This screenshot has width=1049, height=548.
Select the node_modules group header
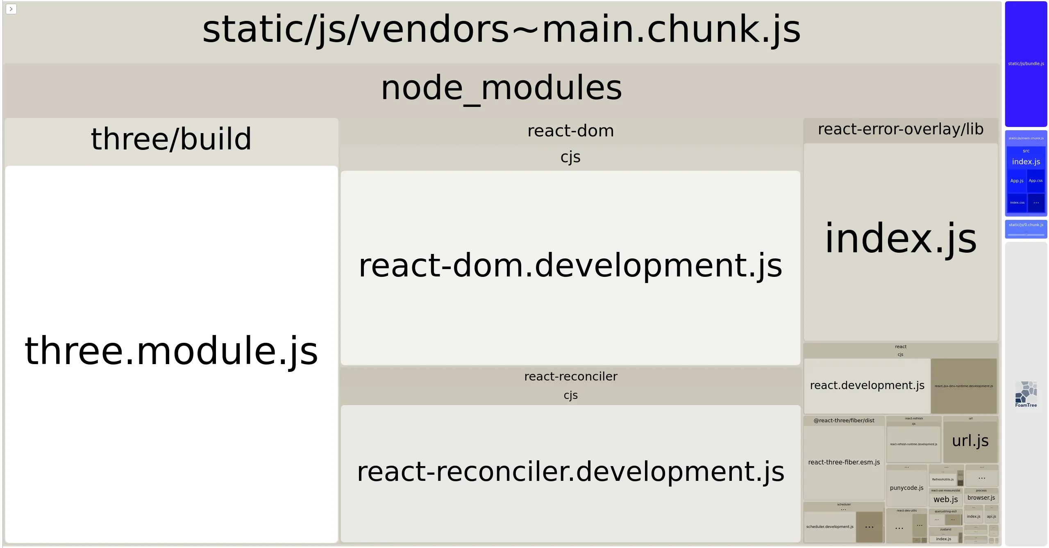pos(502,88)
